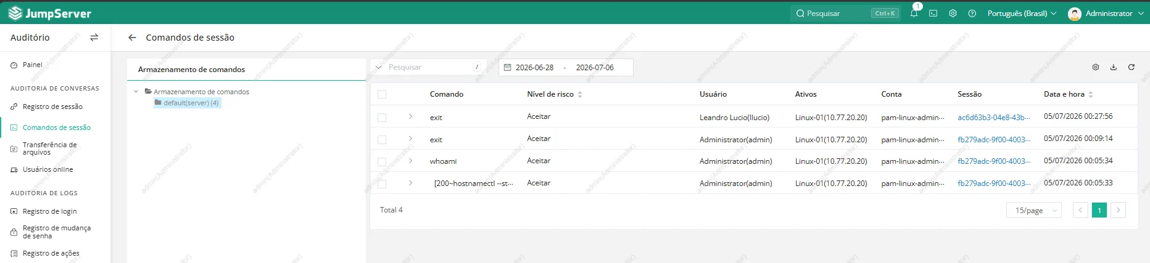1150x263 pixels.
Task: Go to previous page arrow
Action: click(1080, 210)
